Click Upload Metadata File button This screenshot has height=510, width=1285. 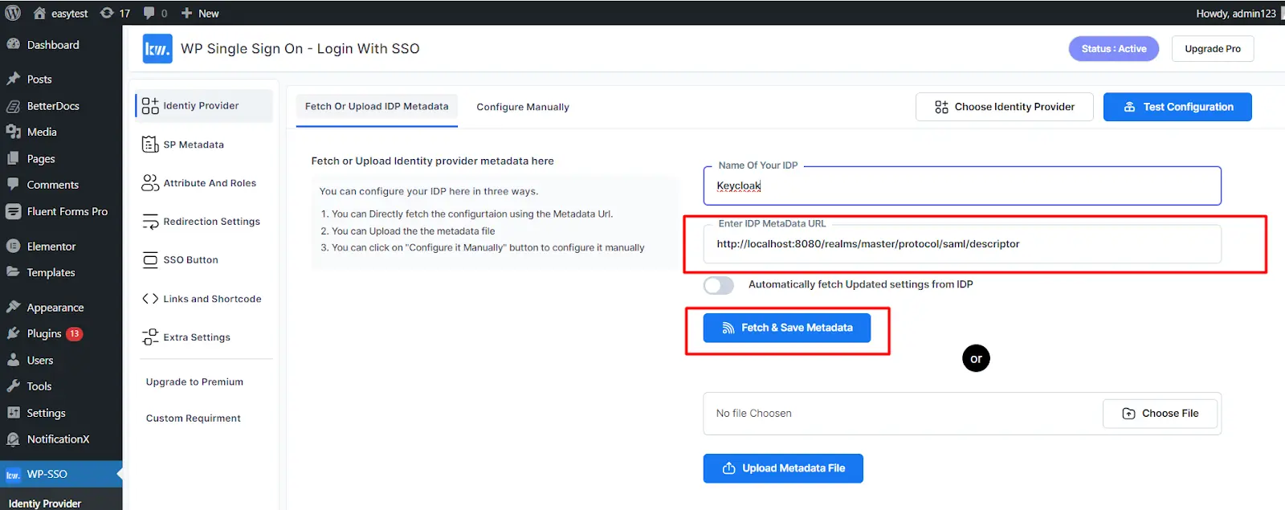(783, 468)
